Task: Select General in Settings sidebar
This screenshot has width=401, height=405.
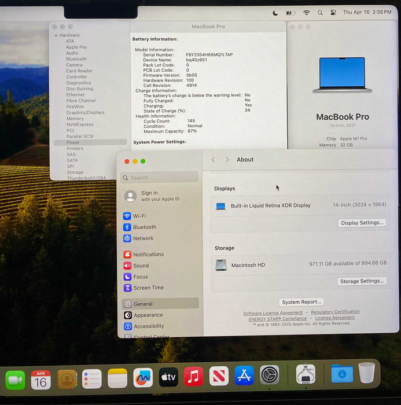Action: coord(160,304)
